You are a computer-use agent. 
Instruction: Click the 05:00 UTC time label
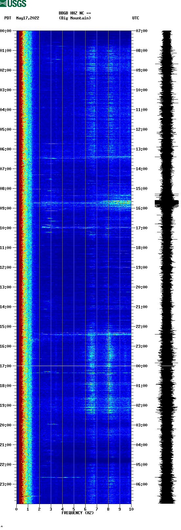pos(142,465)
